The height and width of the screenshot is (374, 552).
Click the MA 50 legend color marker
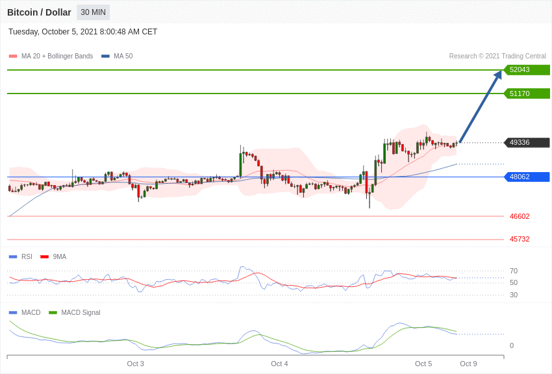tap(105, 56)
